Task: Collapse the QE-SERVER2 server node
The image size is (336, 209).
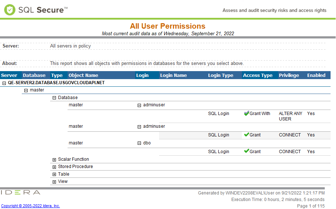Action: (x=4, y=83)
